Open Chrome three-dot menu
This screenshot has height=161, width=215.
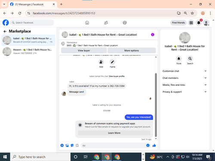click(210, 13)
